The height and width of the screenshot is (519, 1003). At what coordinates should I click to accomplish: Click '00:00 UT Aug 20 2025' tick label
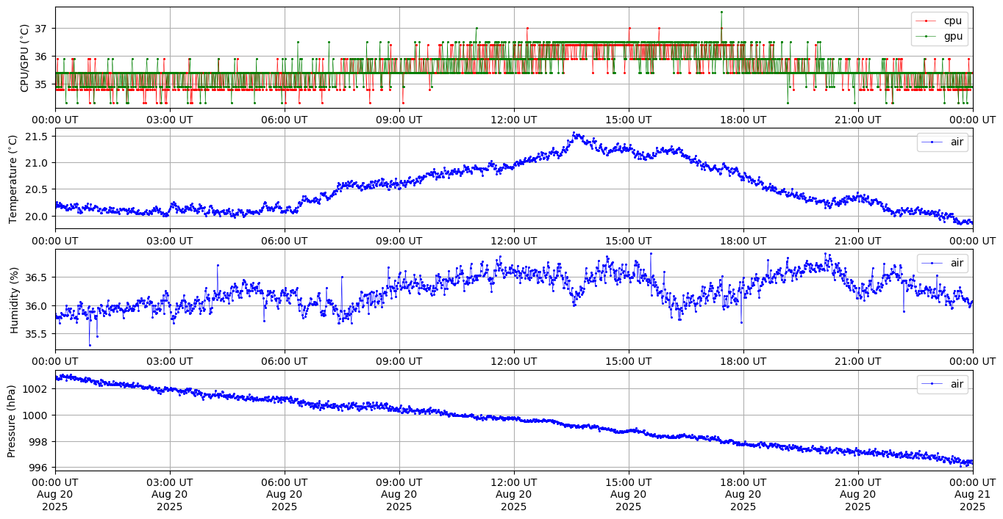pos(55,495)
